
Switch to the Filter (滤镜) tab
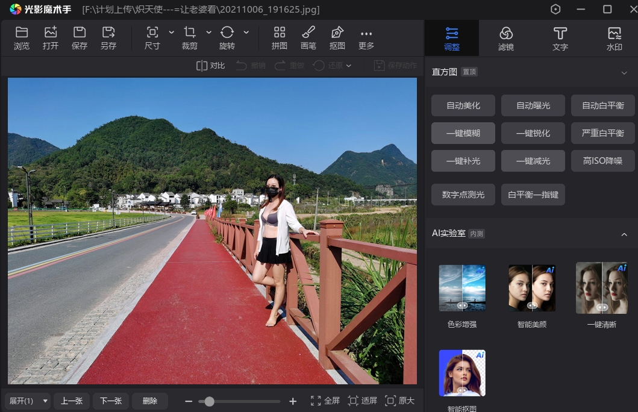tap(506, 38)
